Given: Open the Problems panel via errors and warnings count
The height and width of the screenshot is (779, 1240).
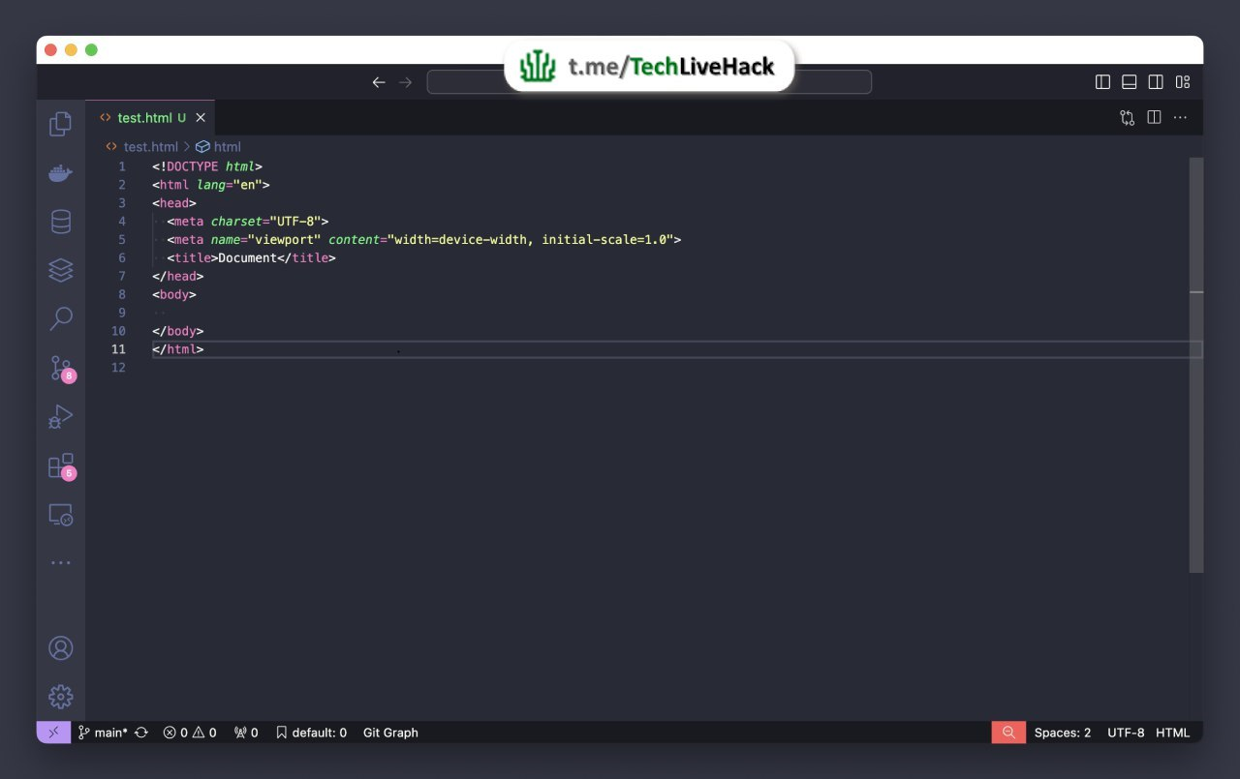Looking at the screenshot, I should (x=190, y=733).
